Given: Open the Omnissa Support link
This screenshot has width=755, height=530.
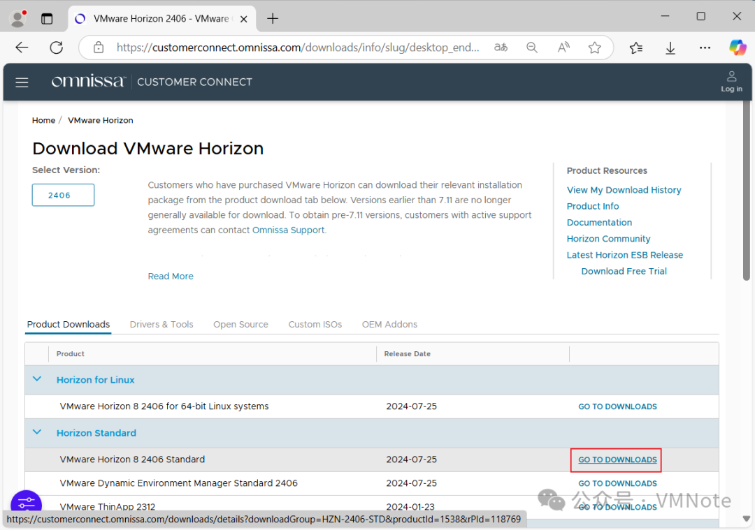Looking at the screenshot, I should [x=289, y=230].
